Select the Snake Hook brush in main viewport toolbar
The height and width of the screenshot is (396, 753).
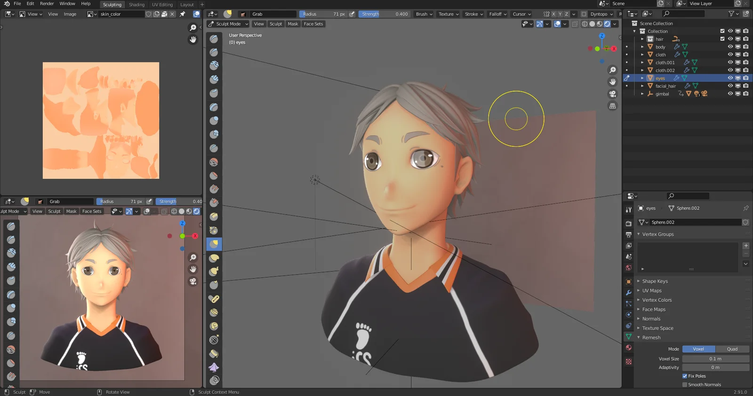(x=214, y=271)
